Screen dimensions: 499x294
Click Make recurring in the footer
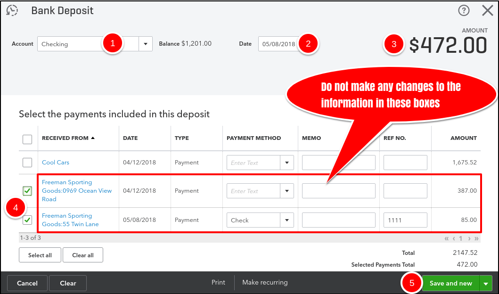265,283
